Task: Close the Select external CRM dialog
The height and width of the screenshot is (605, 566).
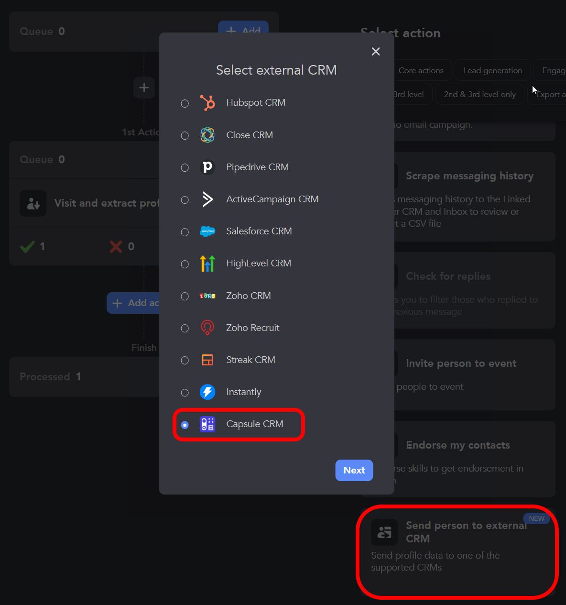Action: pos(376,51)
